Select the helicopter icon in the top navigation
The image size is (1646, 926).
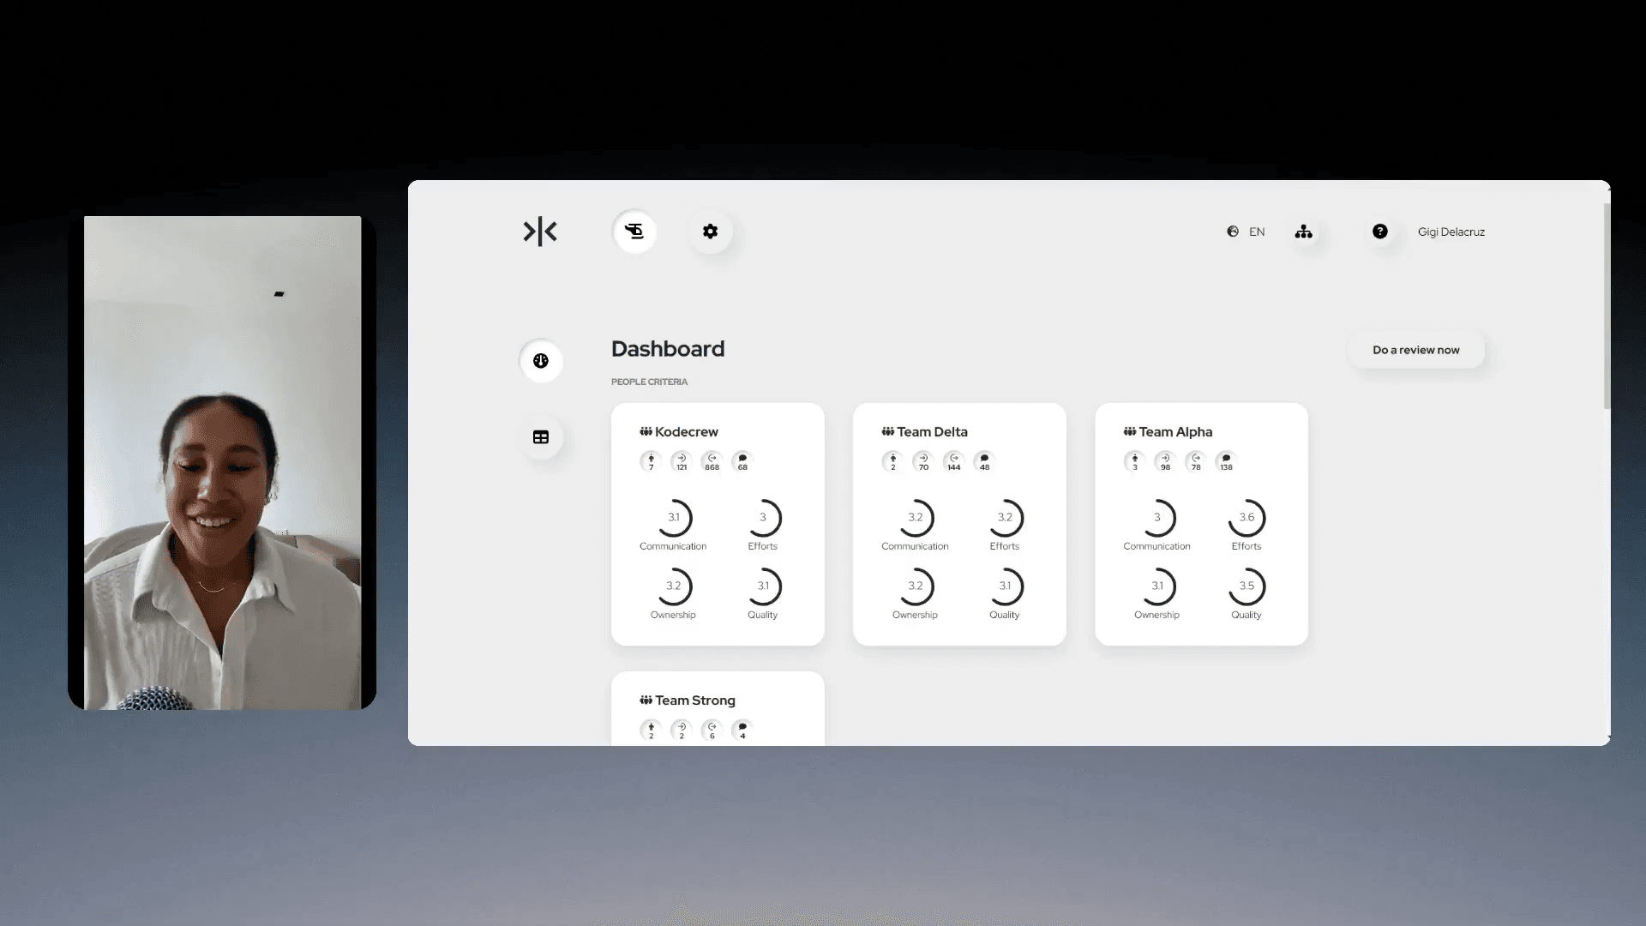(x=634, y=231)
